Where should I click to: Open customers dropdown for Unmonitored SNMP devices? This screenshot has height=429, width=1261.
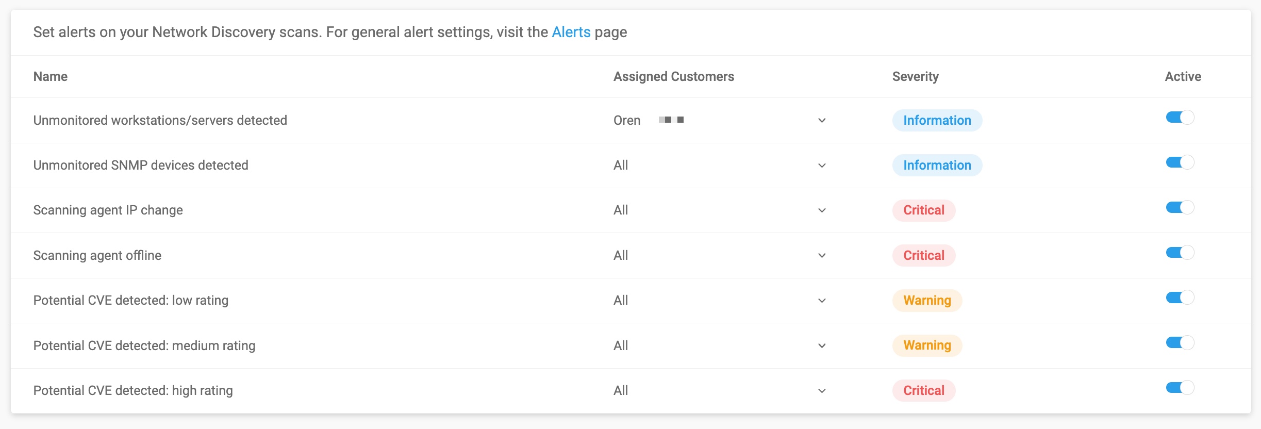click(x=822, y=166)
